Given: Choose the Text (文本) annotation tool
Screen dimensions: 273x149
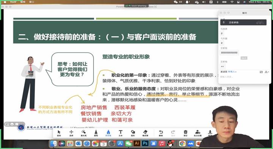Looking at the screenshot, I should coord(121,133).
